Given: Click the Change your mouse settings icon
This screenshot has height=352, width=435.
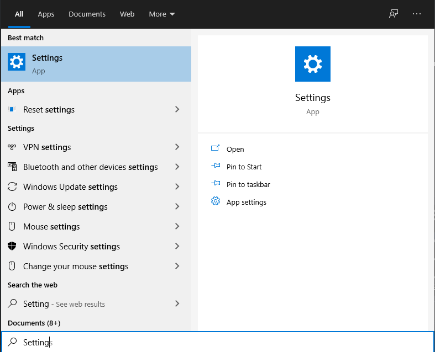Looking at the screenshot, I should pos(12,266).
